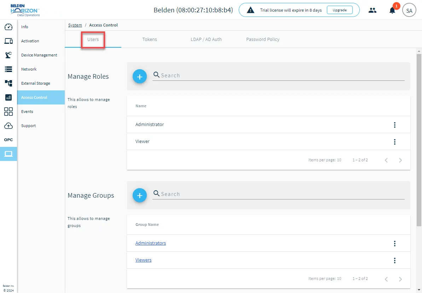The image size is (422, 293).
Task: Open the Info menu item
Action: 41,27
